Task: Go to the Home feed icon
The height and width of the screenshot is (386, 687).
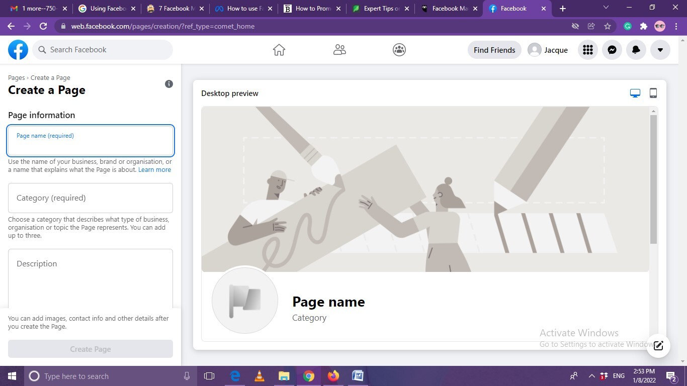Action: click(x=279, y=50)
